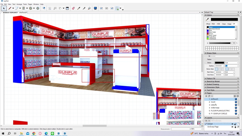Click the Pattern button in Shape Style
242x136 pixels.
point(209,59)
